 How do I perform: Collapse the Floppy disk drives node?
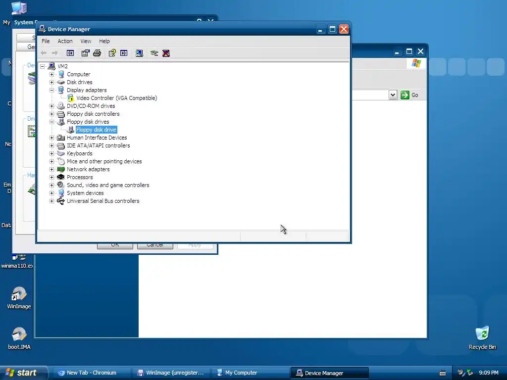(51, 122)
